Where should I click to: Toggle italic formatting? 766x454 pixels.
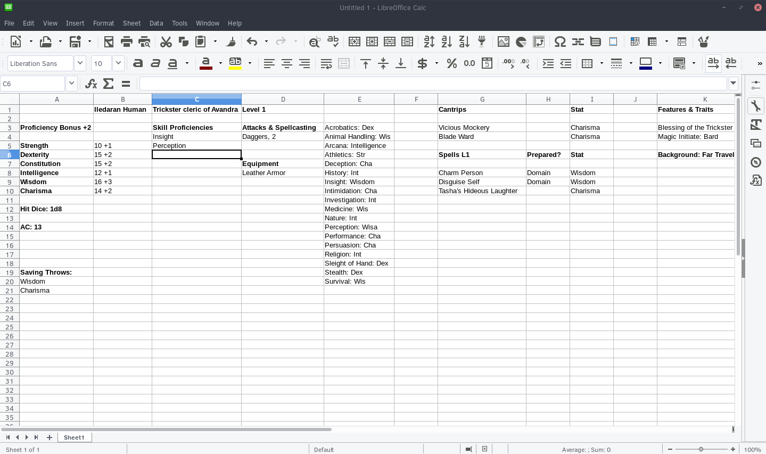tap(155, 63)
